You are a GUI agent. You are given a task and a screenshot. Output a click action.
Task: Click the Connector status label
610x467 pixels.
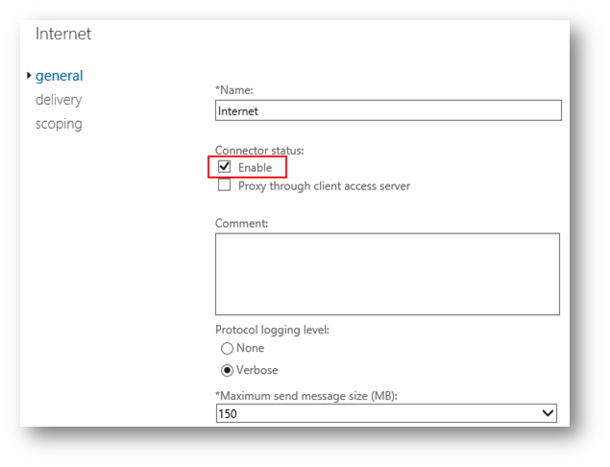tap(259, 150)
